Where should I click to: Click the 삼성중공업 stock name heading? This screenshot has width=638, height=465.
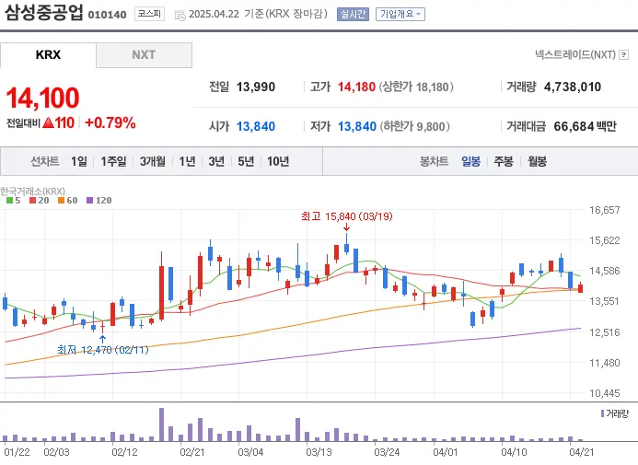point(44,13)
